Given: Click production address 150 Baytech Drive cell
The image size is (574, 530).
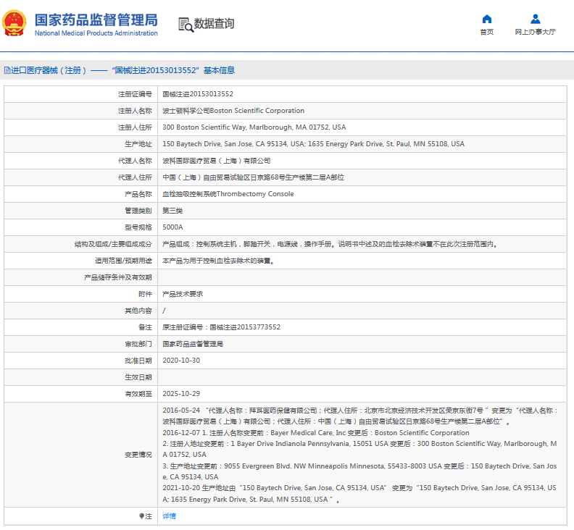Looking at the screenshot, I should [313, 144].
